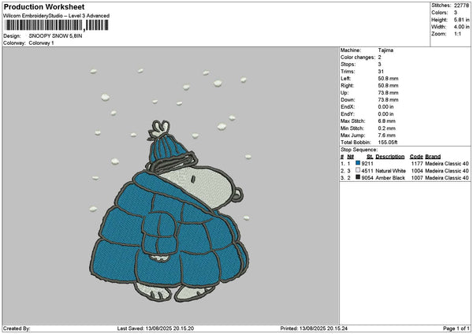
Task: Click the blue 9211 thread color swatch
Action: point(358,163)
